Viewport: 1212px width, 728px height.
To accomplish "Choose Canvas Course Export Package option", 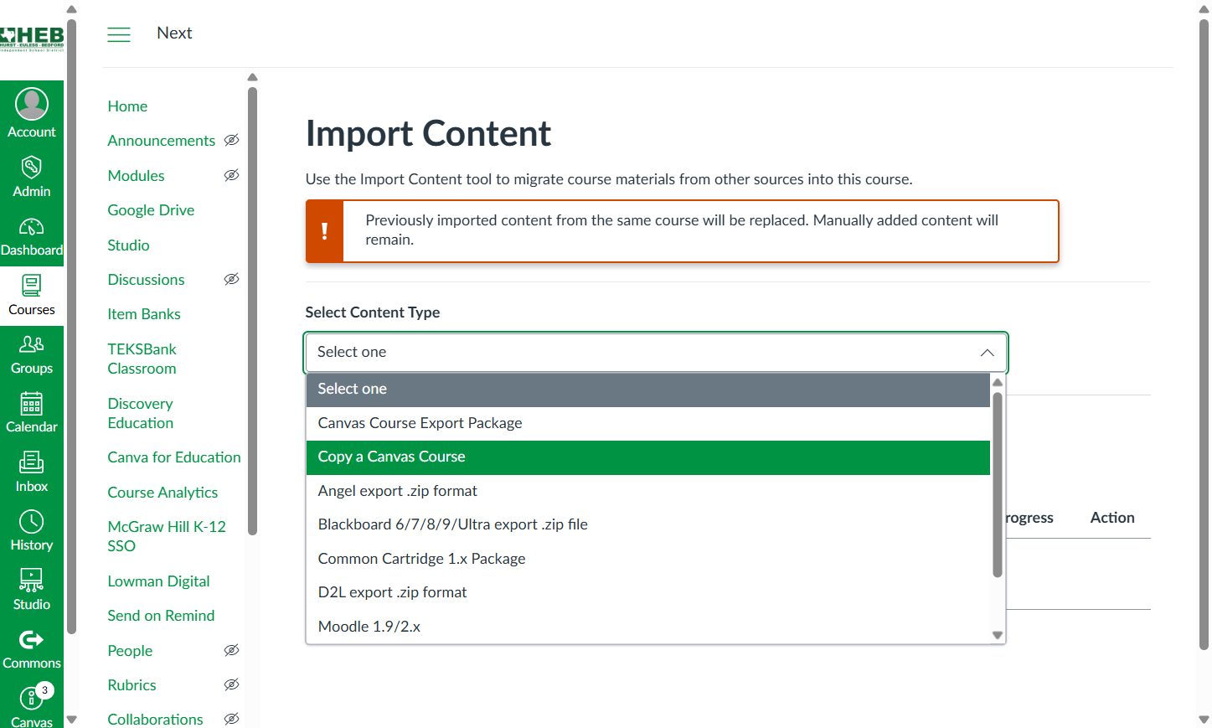I will 648,424.
